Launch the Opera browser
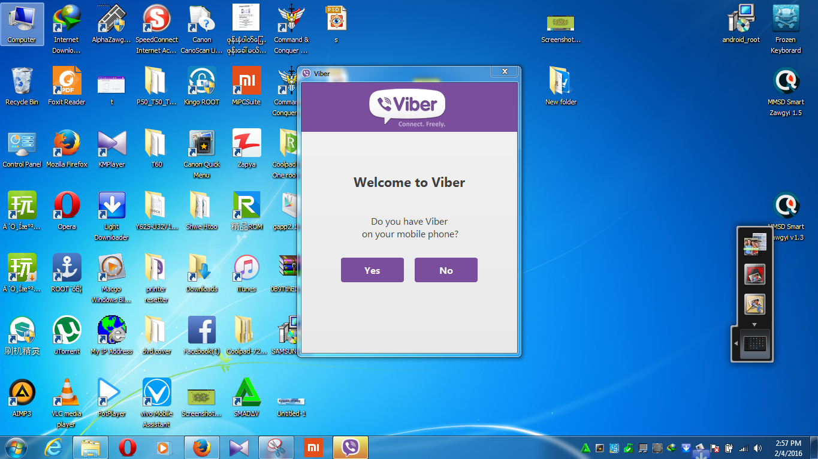The image size is (818, 459). 67,204
